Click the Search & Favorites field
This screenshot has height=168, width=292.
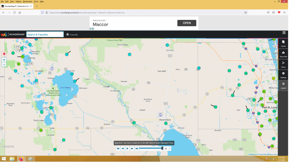point(45,34)
